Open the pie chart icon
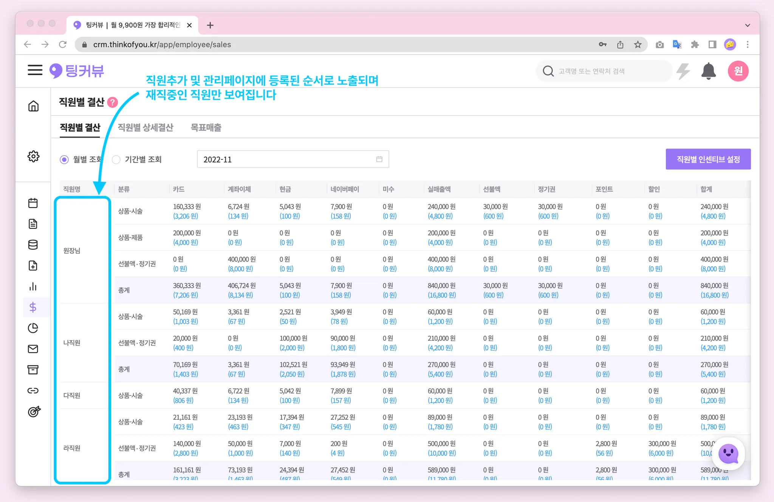774x502 pixels. 33,328
